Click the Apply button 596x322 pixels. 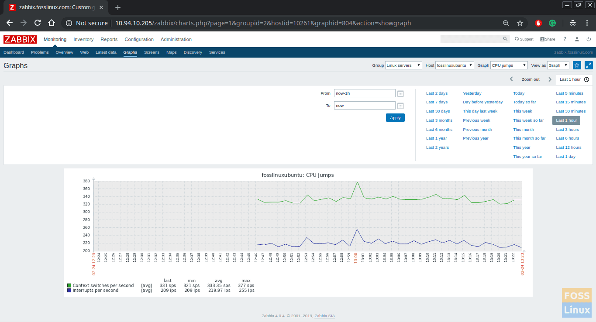[395, 118]
